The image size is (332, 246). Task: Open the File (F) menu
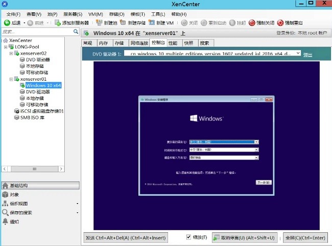[x=14, y=14]
